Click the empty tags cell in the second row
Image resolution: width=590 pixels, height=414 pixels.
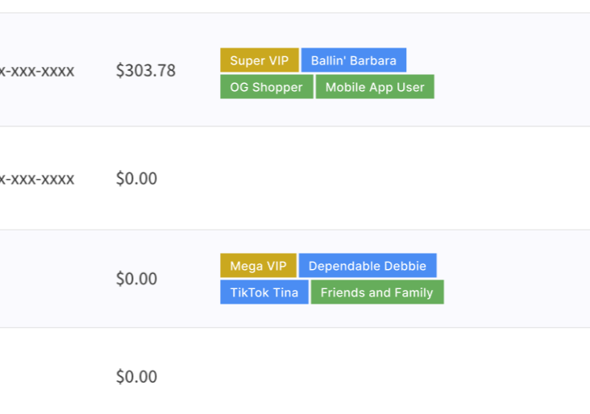pyautogui.click(x=363, y=178)
